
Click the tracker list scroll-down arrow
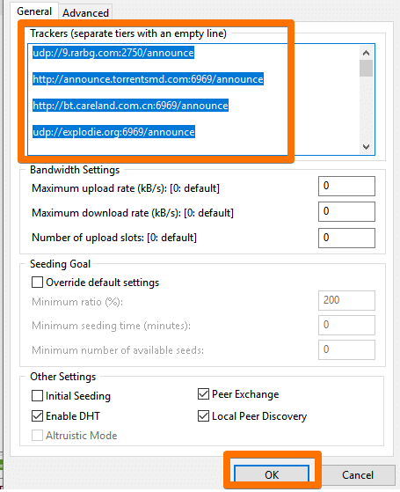pos(366,146)
